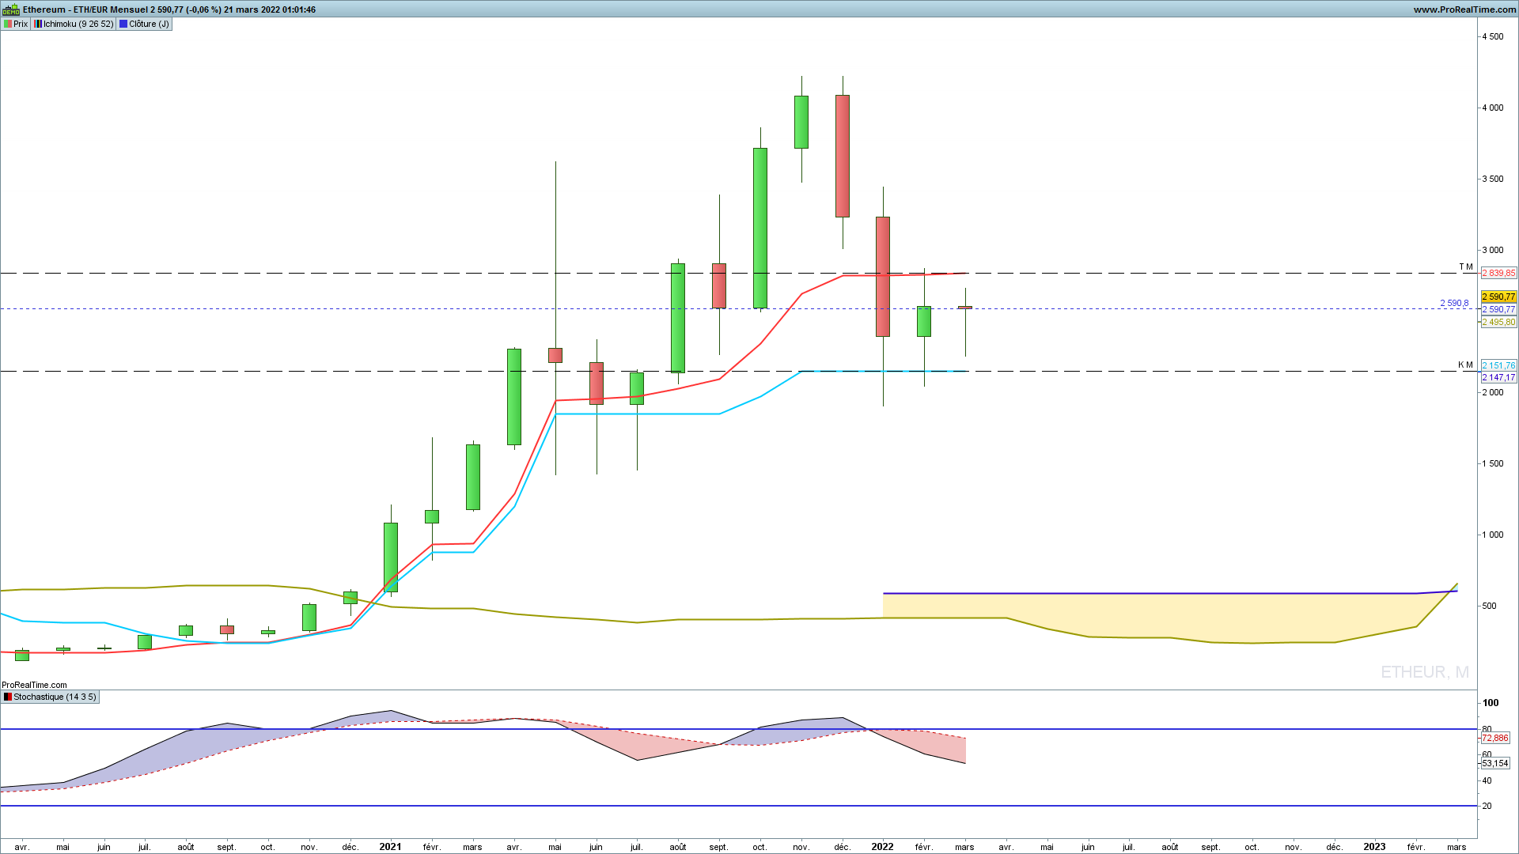Click the multicolor Ichimoku color icon
The image size is (1519, 854).
(38, 24)
